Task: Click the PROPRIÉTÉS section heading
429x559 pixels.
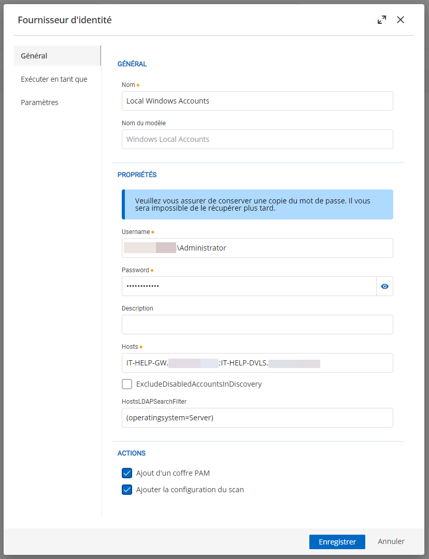Action: 137,175
